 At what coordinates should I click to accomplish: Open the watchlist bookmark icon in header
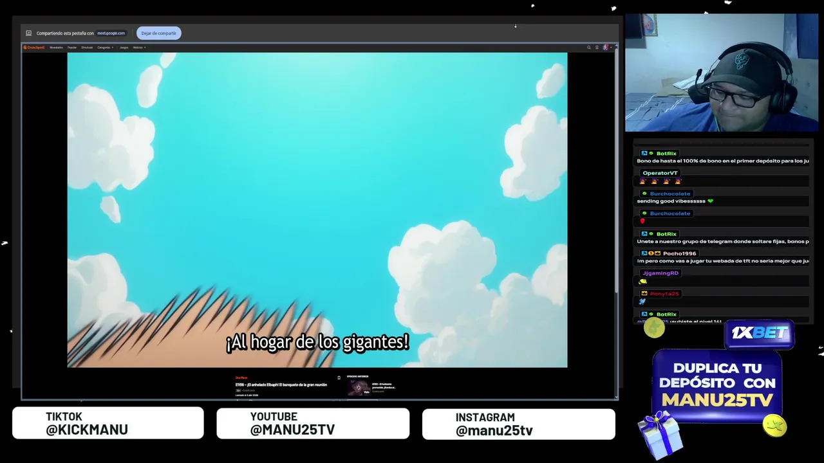pos(597,48)
